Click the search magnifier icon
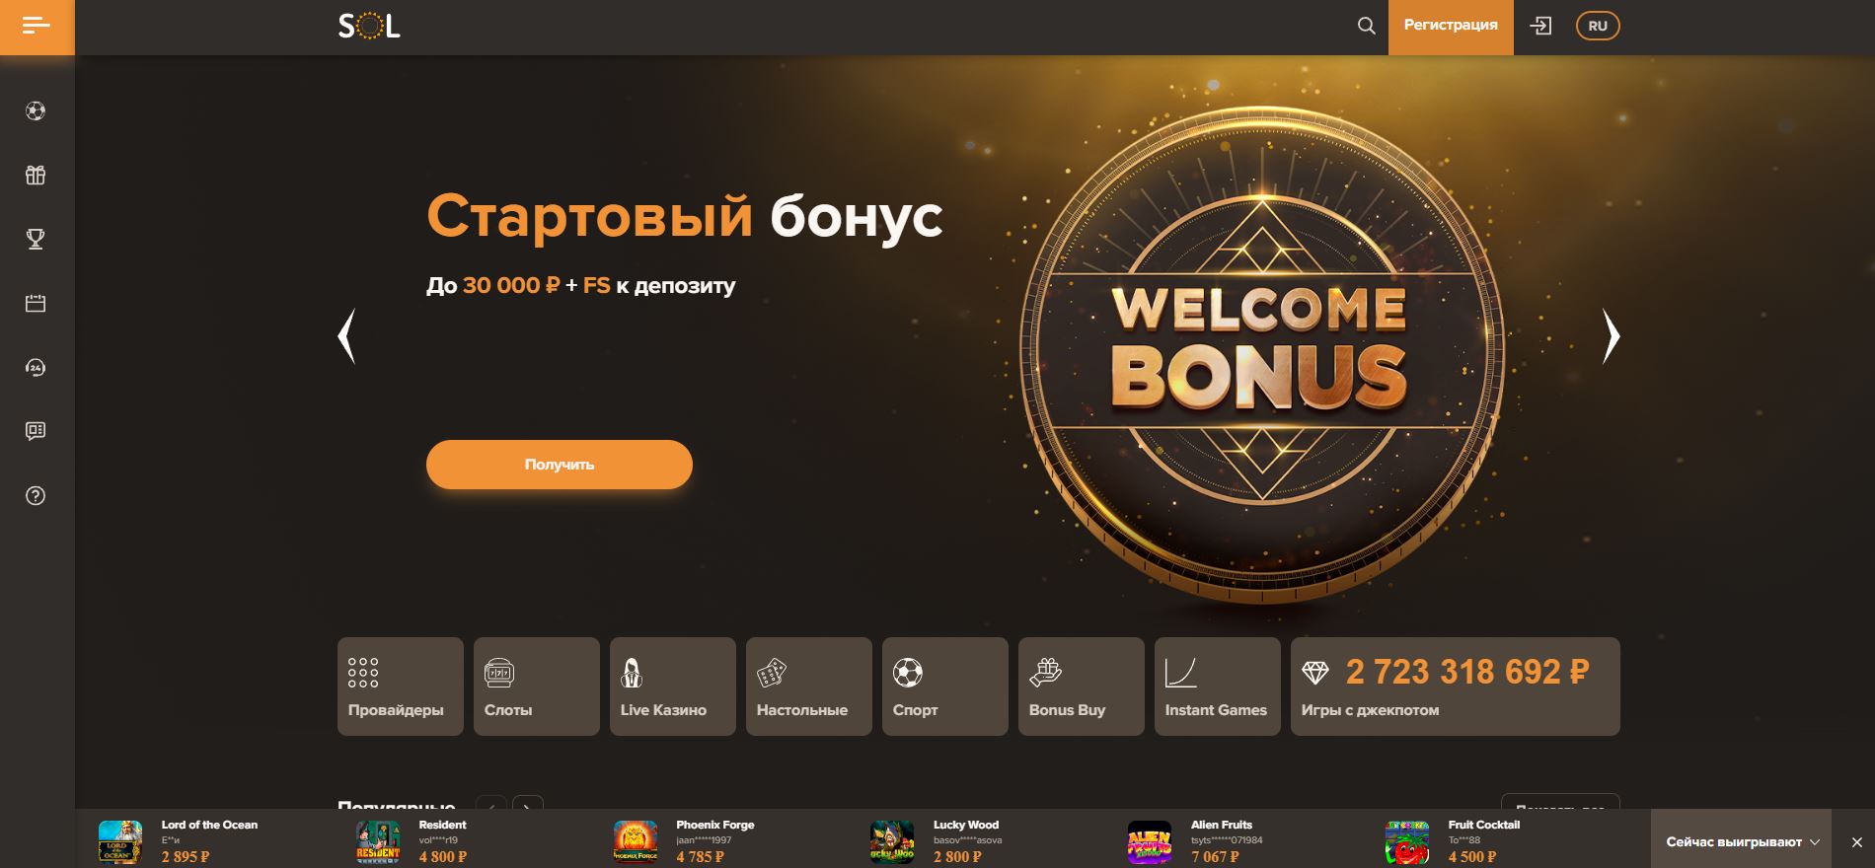The image size is (1875, 868). point(1366,27)
